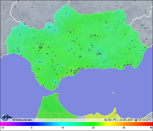The width and height of the screenshot is (153, 131).
Task: Click the northernmost station marker inside Andalusia
Action: coord(66,13)
